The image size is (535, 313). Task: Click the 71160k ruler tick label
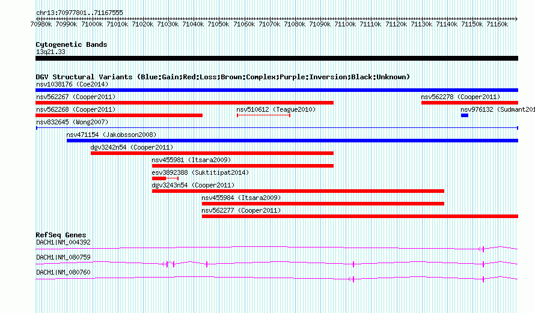coord(497,24)
